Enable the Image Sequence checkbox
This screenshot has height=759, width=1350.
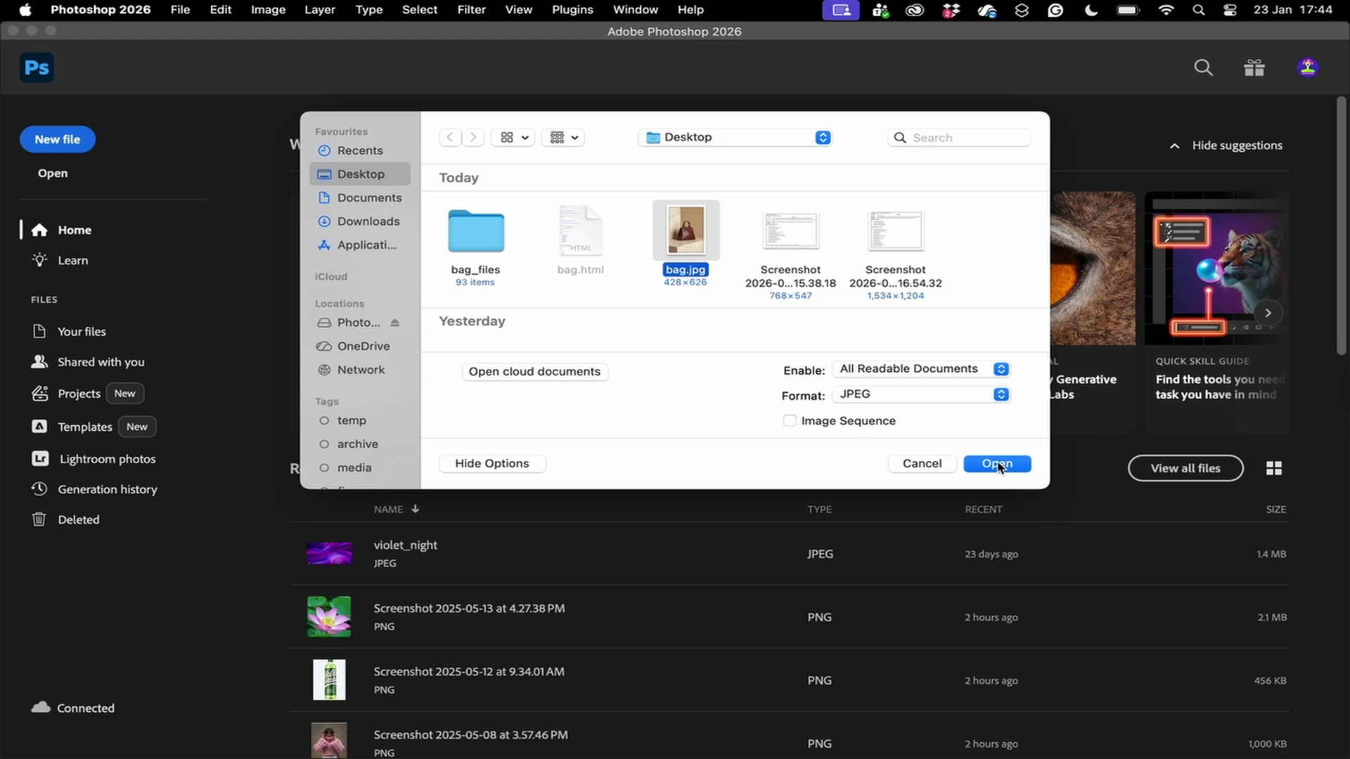pyautogui.click(x=790, y=420)
